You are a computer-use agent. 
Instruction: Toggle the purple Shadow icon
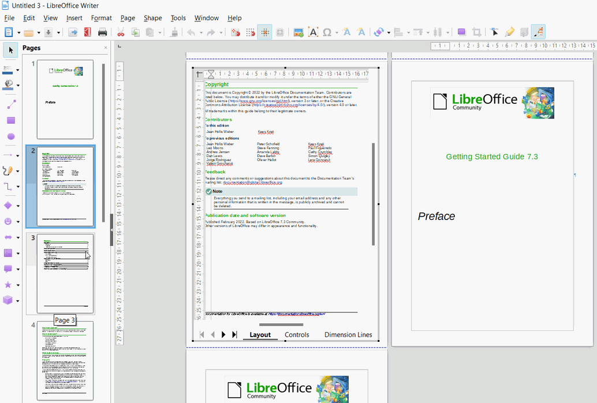point(461,32)
